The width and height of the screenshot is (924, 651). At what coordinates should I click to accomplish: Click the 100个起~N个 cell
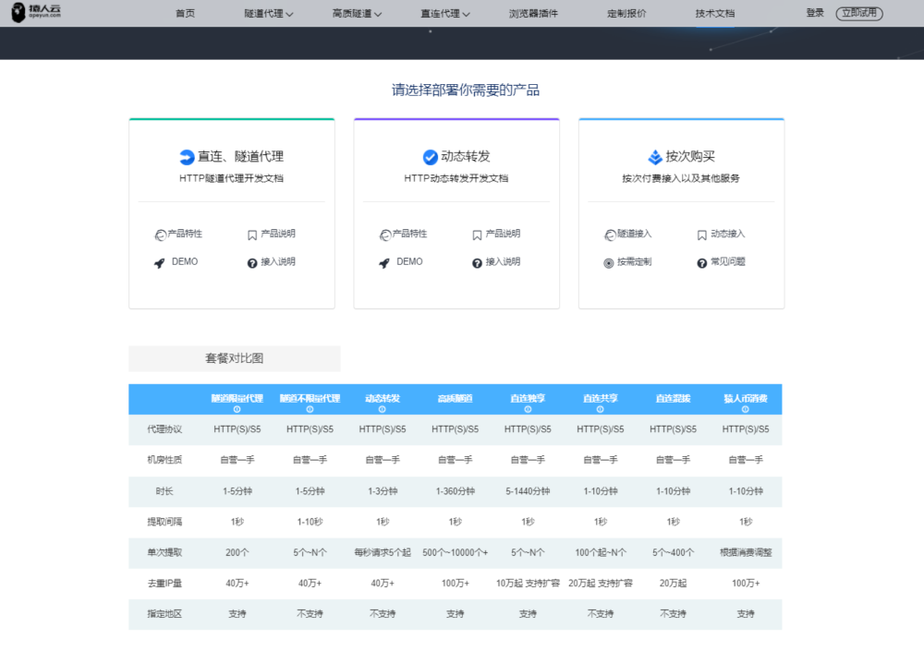point(601,552)
